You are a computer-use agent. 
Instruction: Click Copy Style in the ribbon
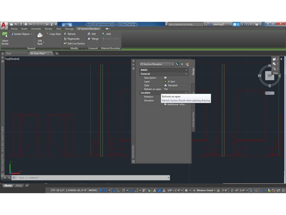[53, 34]
